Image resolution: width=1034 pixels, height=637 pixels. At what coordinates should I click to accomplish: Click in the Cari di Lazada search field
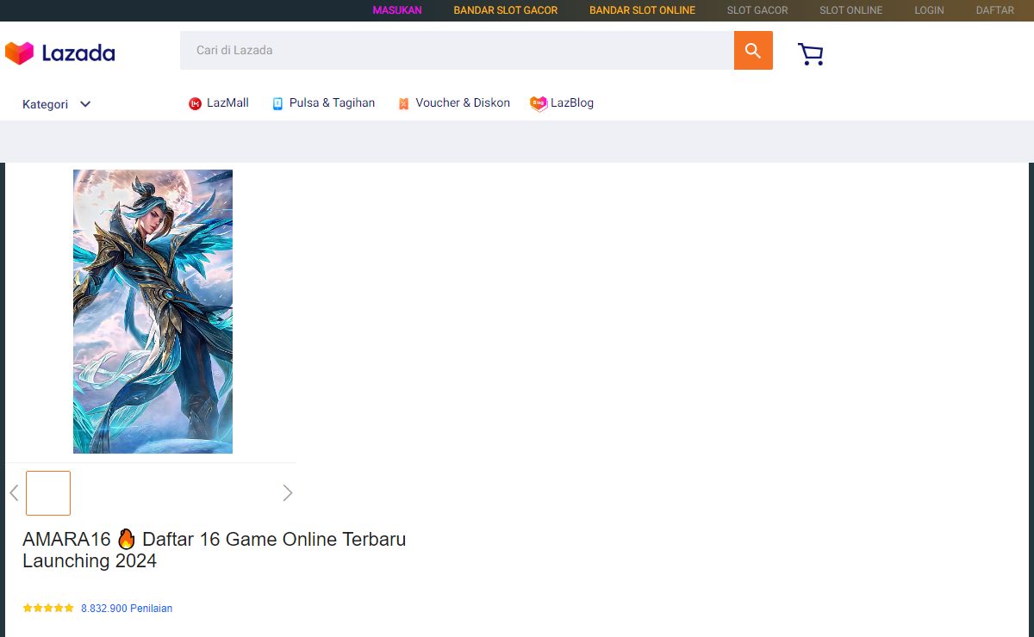tap(457, 51)
